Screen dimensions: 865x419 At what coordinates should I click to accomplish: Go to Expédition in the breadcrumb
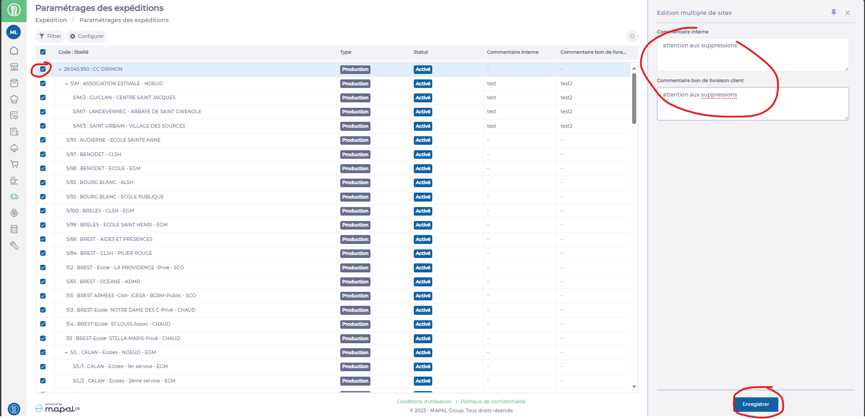51,20
